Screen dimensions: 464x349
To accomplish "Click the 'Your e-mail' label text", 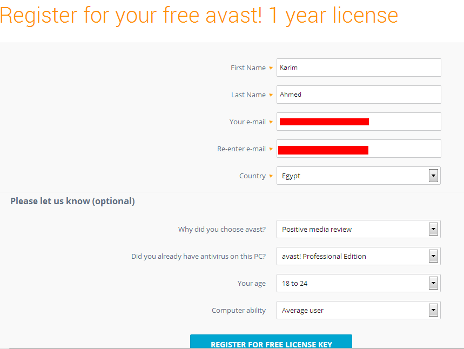I will point(247,122).
